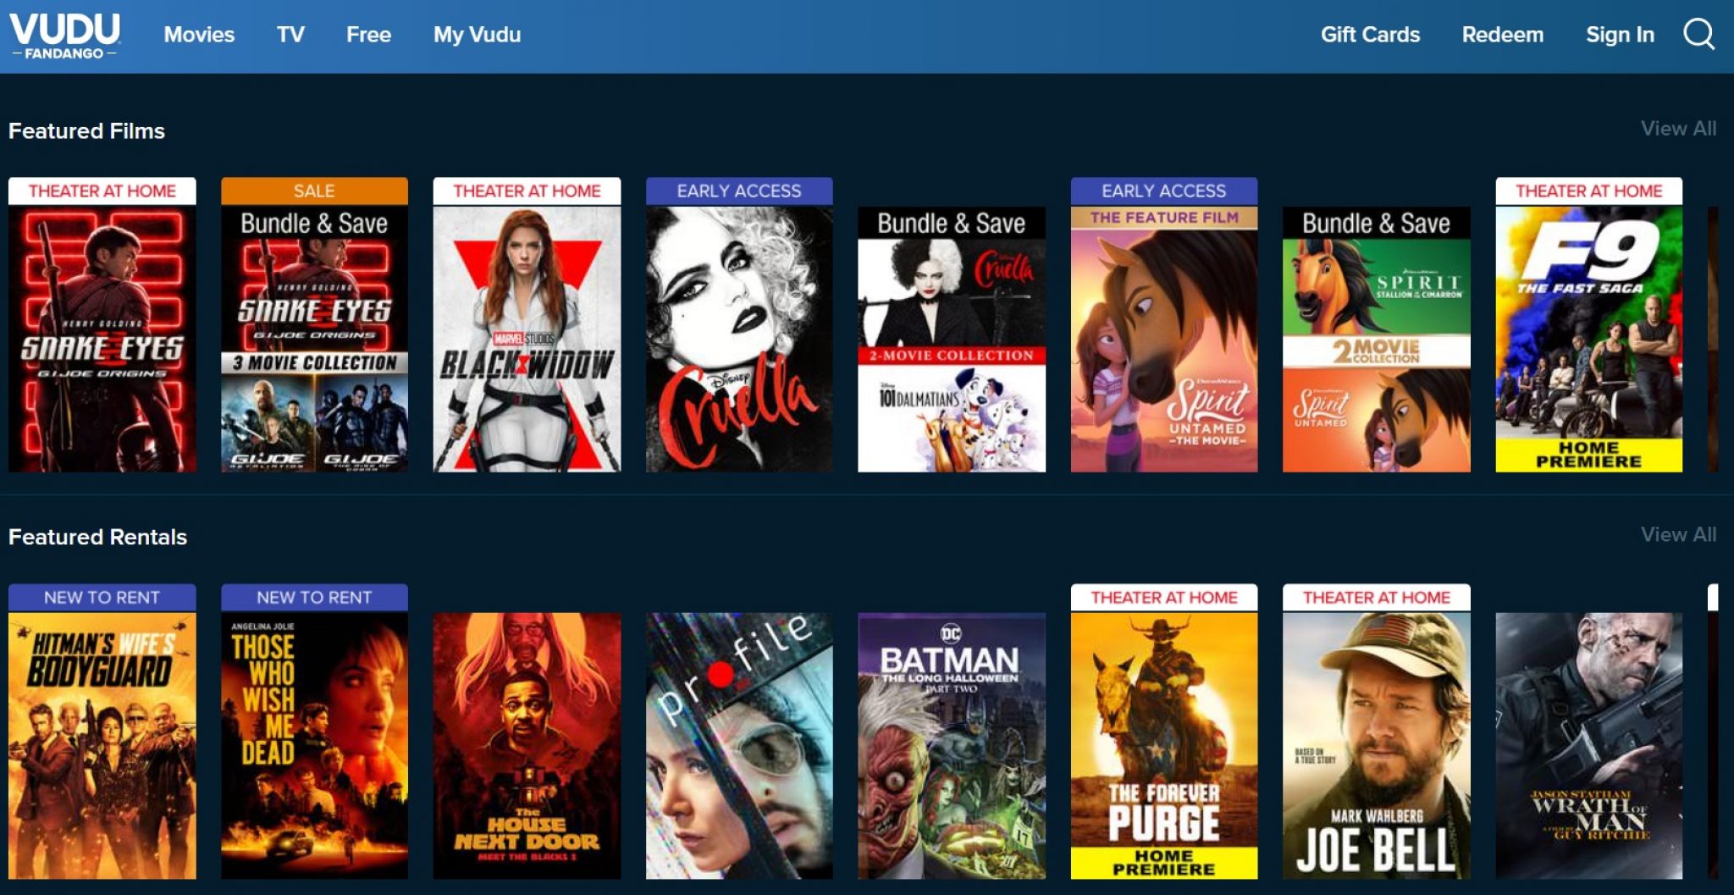Click the Vudu Fandango logo
This screenshot has height=895, width=1734.
pos(65,36)
